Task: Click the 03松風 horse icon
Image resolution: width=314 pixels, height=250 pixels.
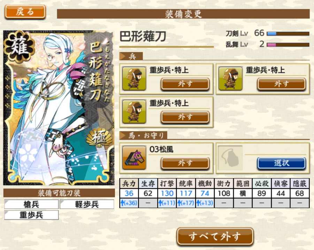Action: pyautogui.click(x=134, y=158)
